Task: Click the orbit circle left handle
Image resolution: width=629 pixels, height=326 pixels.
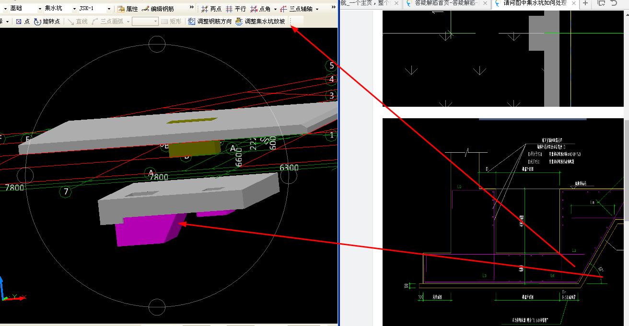Action: pyautogui.click(x=25, y=176)
